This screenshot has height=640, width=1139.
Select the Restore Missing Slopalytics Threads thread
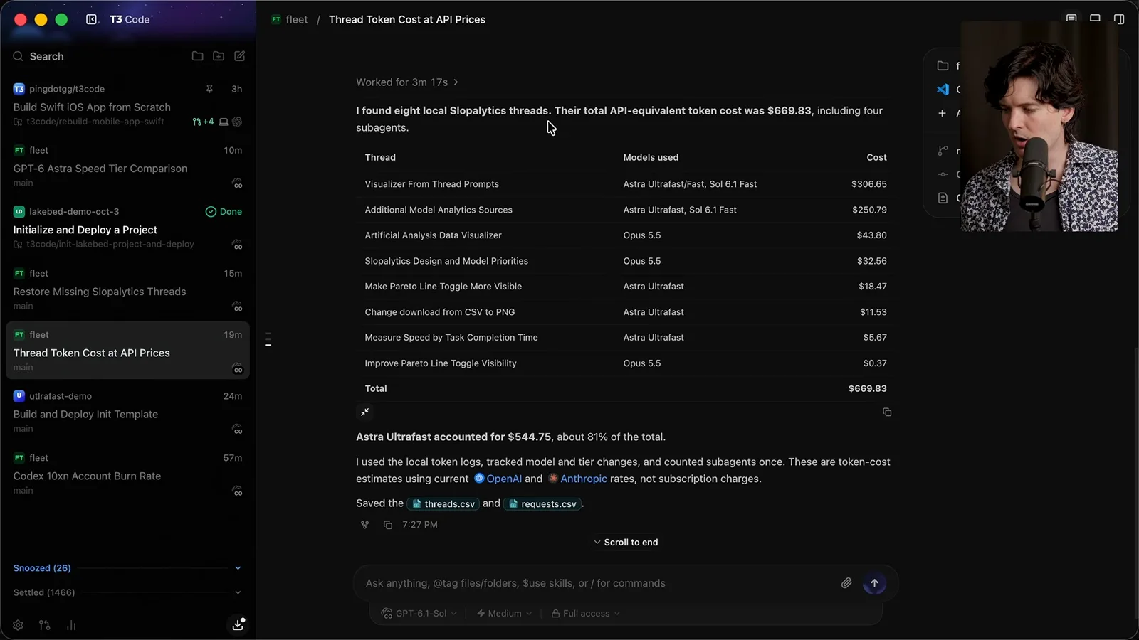pyautogui.click(x=127, y=289)
